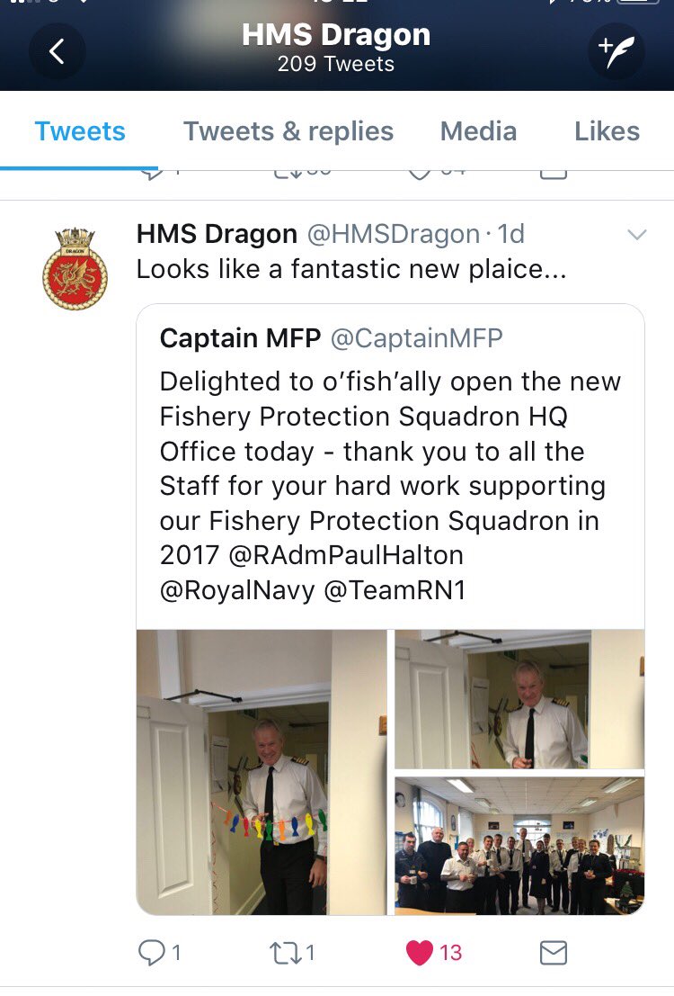Open HMS Dragon crest profile picture
The image size is (674, 996).
75,269
